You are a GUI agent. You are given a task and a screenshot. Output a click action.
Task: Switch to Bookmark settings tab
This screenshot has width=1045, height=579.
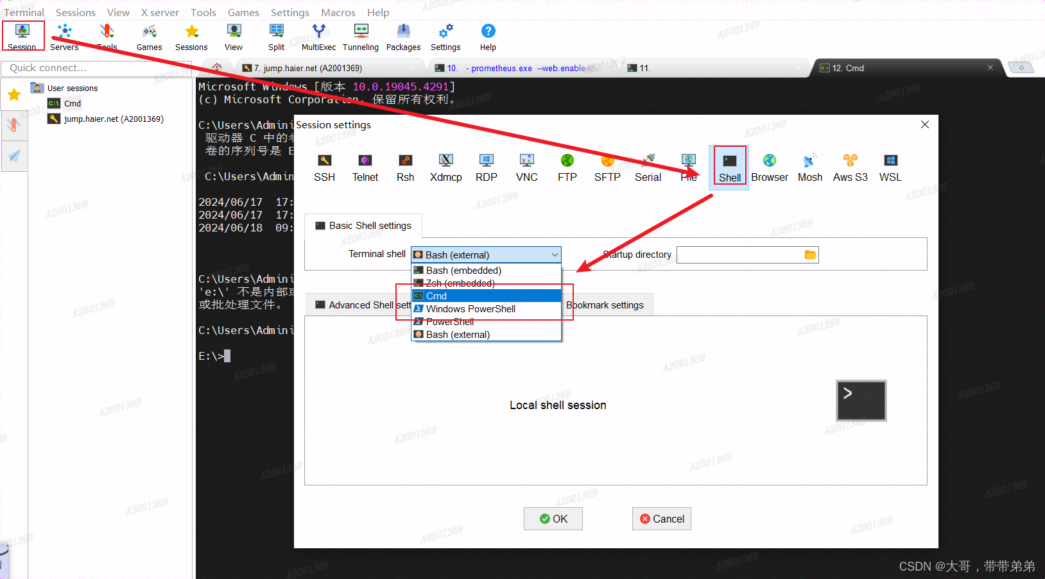coord(605,305)
